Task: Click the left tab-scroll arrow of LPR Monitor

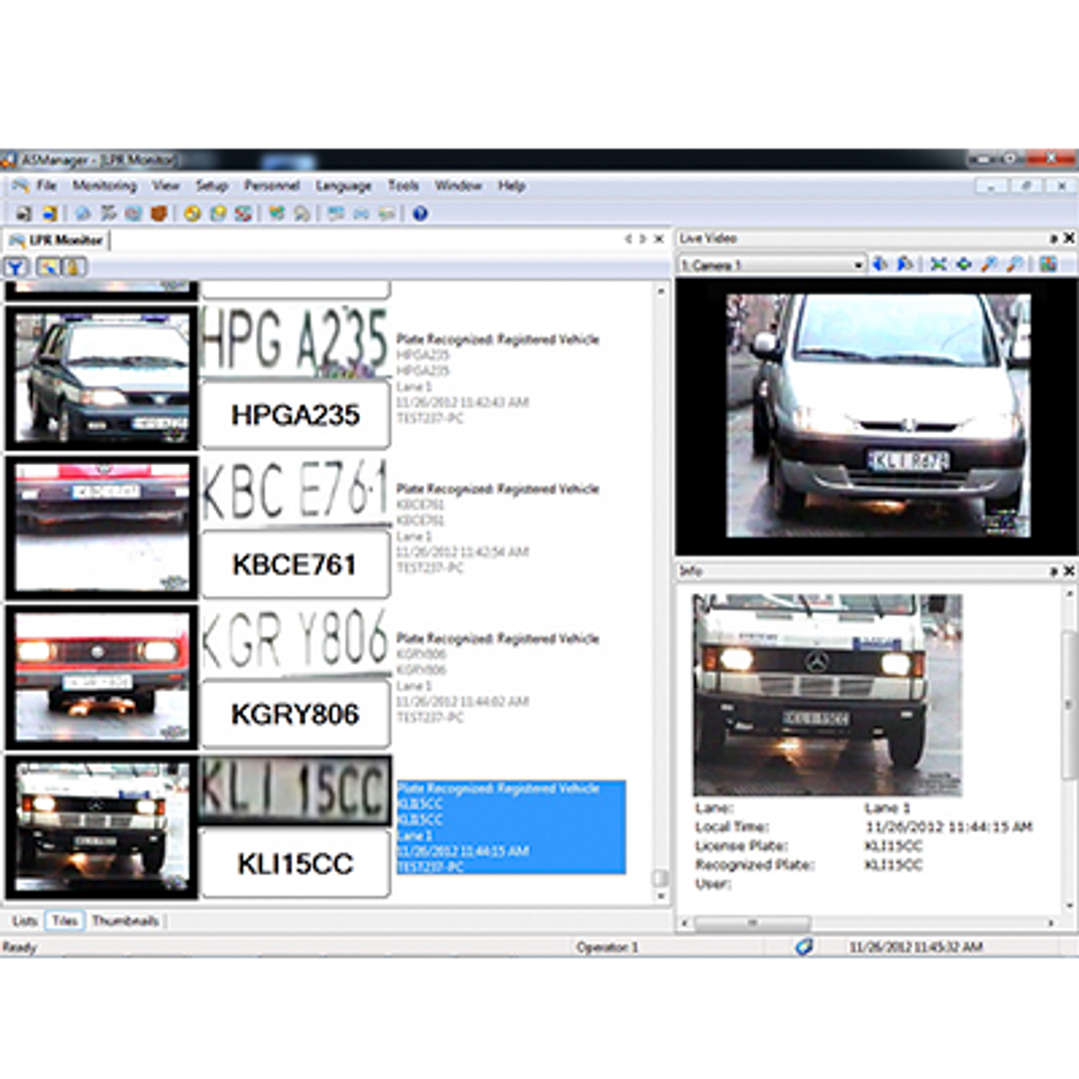Action: (x=628, y=239)
